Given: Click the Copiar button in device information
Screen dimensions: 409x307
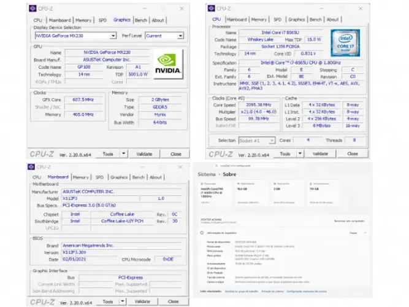Looking at the screenshot, I should tap(353, 233).
